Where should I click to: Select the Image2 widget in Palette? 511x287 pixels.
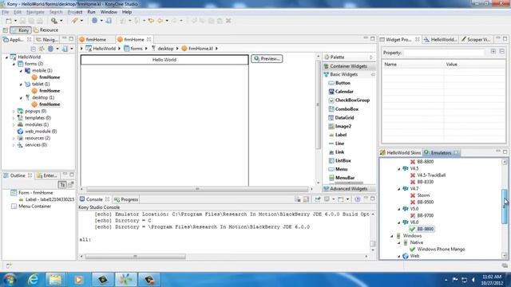click(339, 126)
